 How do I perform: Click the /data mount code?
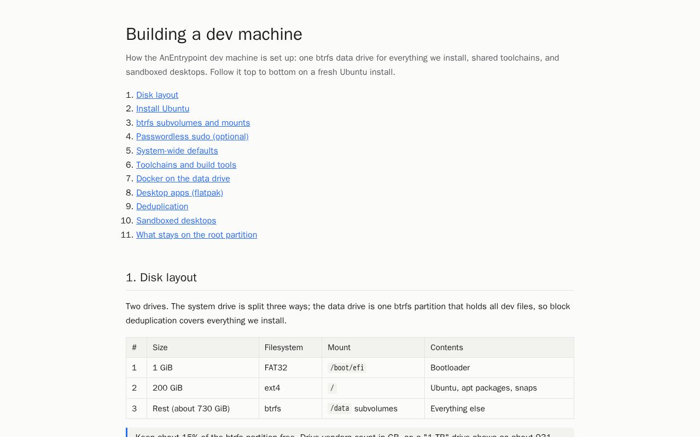coord(340,409)
